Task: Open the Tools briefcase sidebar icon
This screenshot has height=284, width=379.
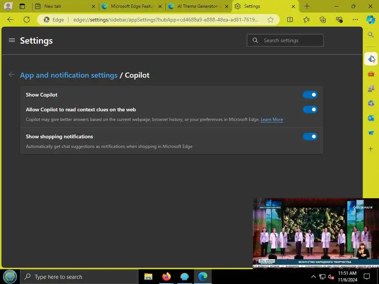Action: tap(371, 74)
